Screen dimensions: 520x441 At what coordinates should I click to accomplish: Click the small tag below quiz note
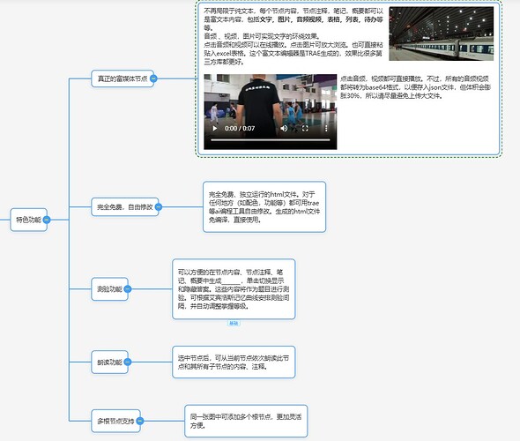coord(234,323)
